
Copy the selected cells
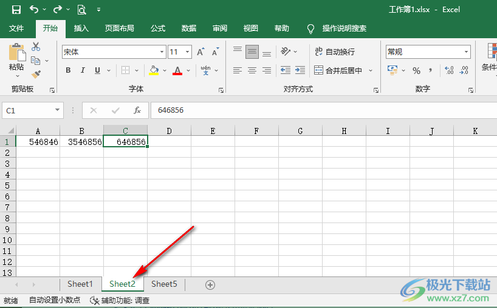pyautogui.click(x=35, y=61)
